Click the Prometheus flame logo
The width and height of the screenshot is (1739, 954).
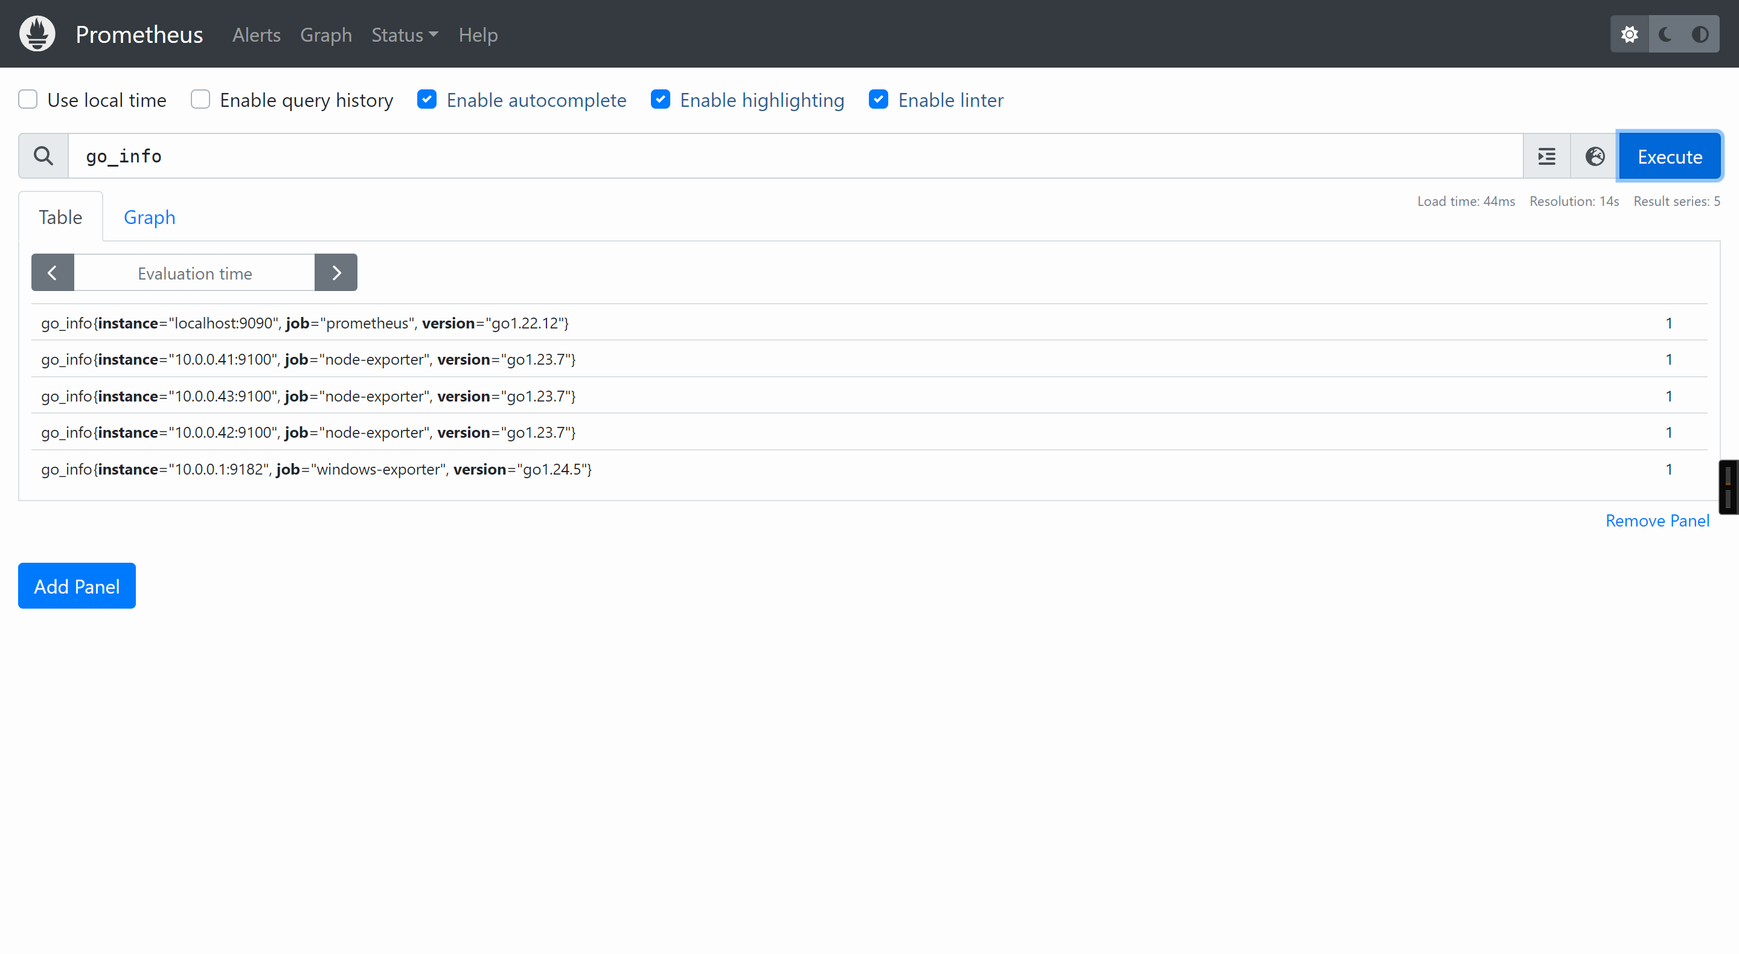(37, 34)
